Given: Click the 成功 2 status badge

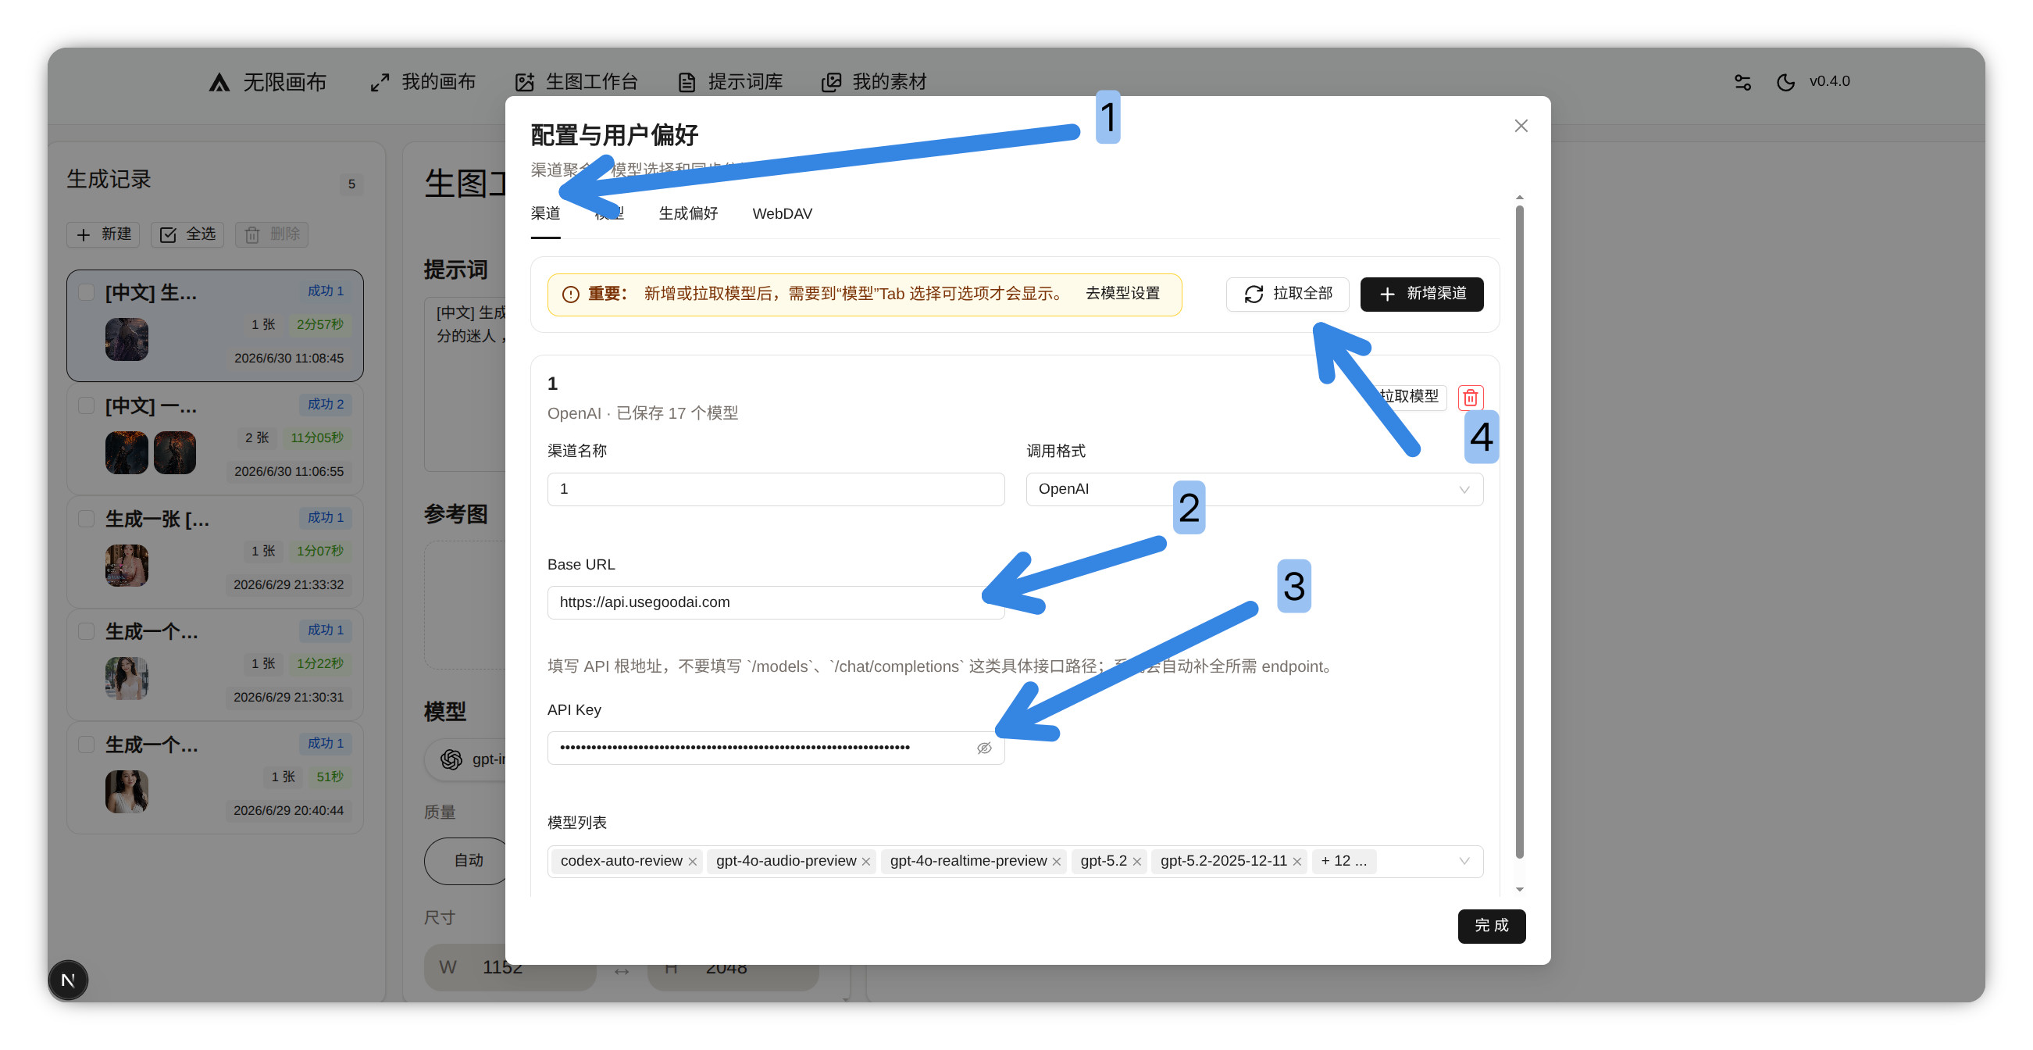Looking at the screenshot, I should 326,405.
